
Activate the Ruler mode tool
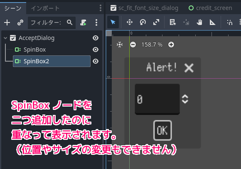(213, 22)
